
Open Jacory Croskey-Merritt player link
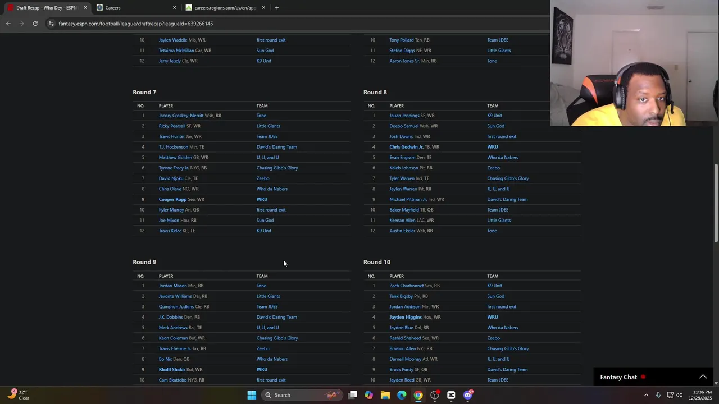[181, 116]
